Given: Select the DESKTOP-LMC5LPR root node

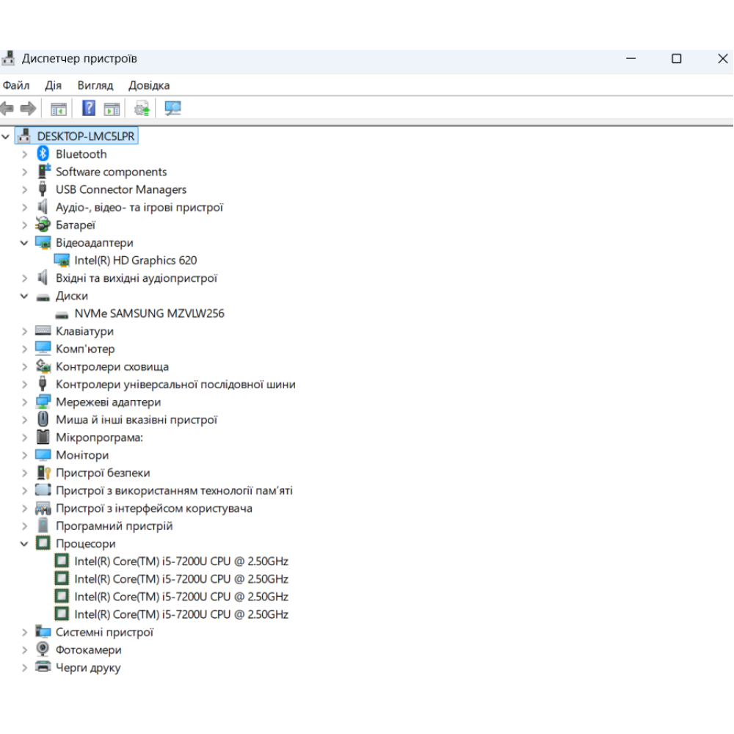Looking at the screenshot, I should tap(86, 137).
